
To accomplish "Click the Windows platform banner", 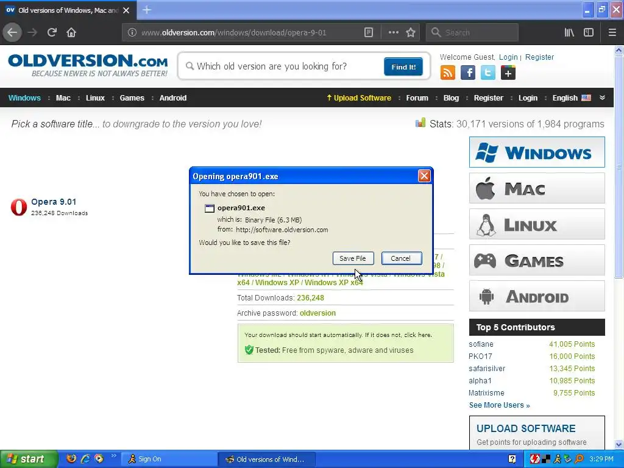I will (537, 152).
